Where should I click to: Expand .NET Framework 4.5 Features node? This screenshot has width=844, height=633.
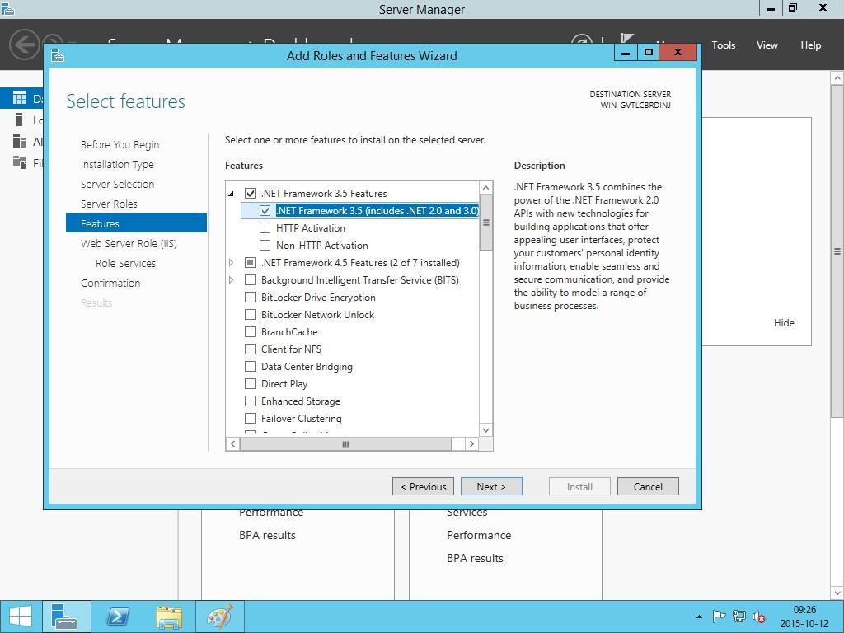(x=231, y=263)
